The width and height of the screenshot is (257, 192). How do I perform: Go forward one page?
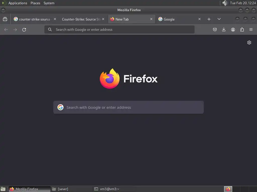(15, 29)
